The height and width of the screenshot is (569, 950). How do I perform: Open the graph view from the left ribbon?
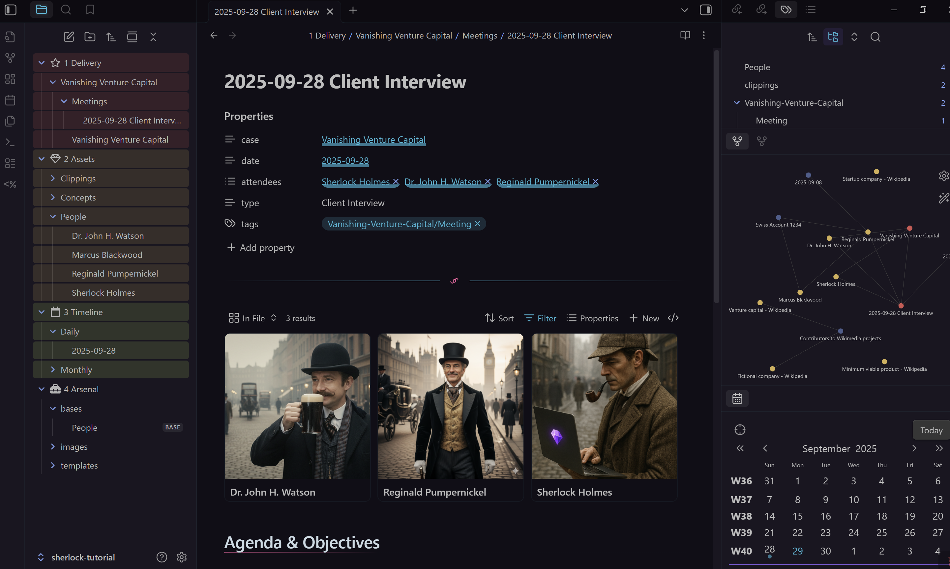click(x=10, y=58)
